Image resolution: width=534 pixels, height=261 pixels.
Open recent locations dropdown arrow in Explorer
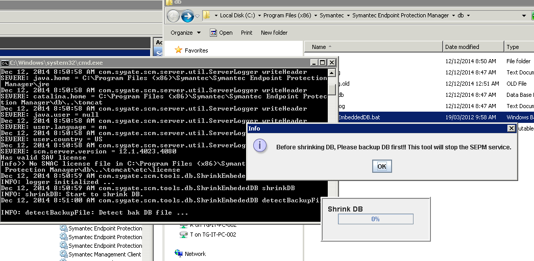pos(197,16)
